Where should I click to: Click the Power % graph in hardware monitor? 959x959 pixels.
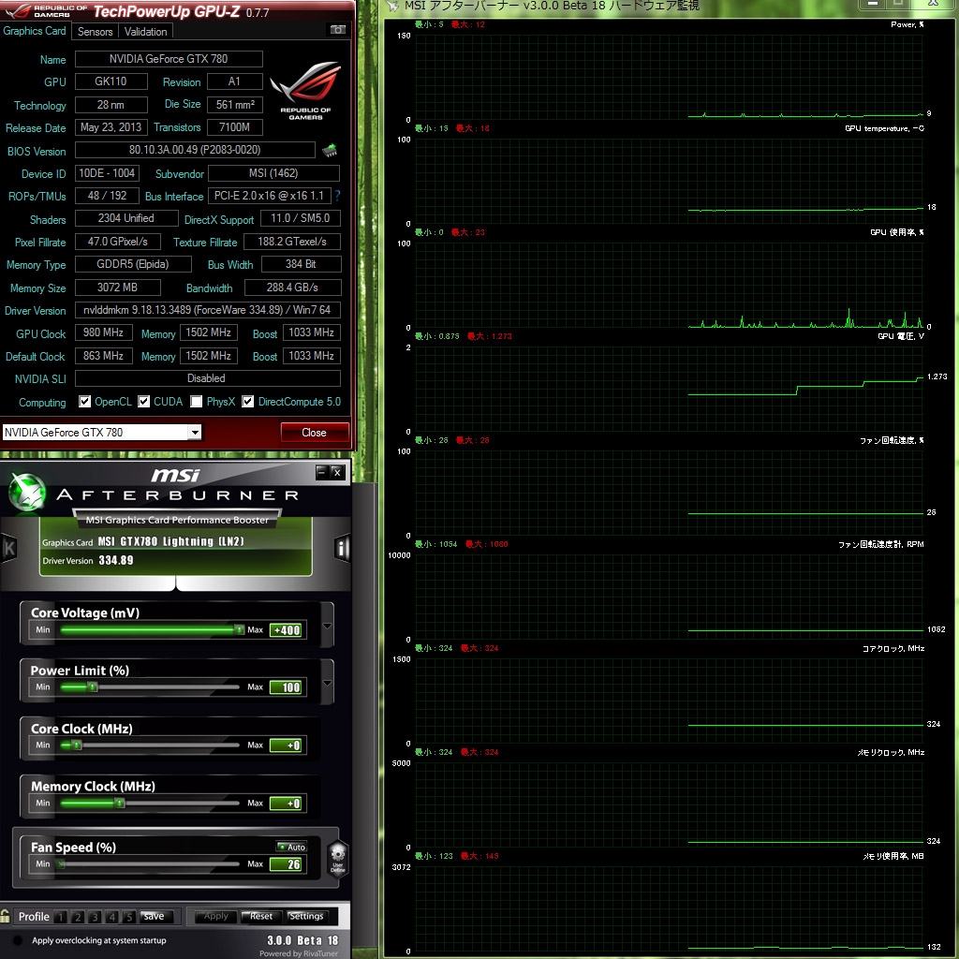pyautogui.click(x=669, y=77)
